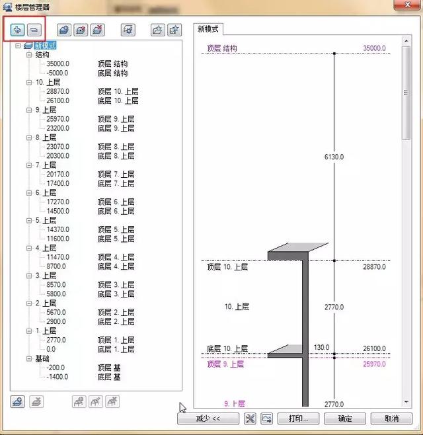Click the insert storey pair icon at bottom left
This screenshot has height=435, width=423.
tap(17, 401)
